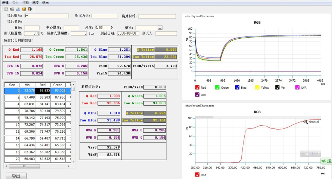Click the import box toolbar icon
The image size is (332, 179).
12,9
